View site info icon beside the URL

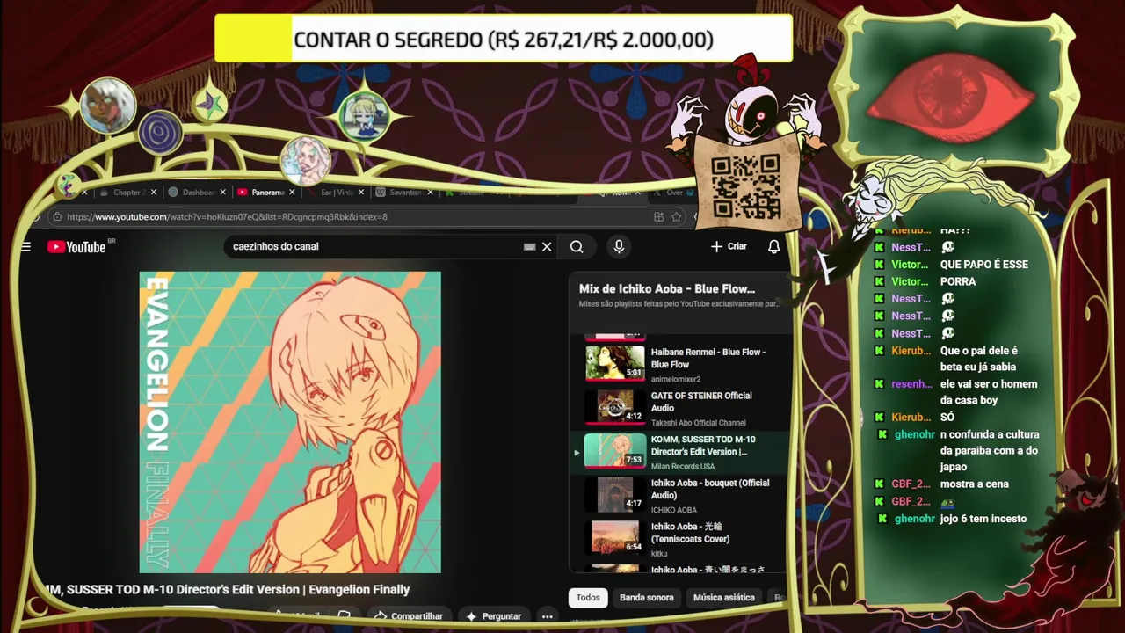tap(57, 216)
